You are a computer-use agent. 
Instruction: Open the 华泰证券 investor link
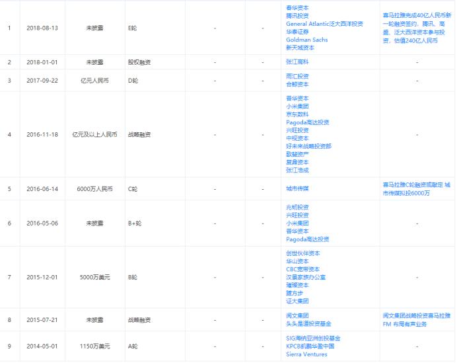(x=297, y=32)
